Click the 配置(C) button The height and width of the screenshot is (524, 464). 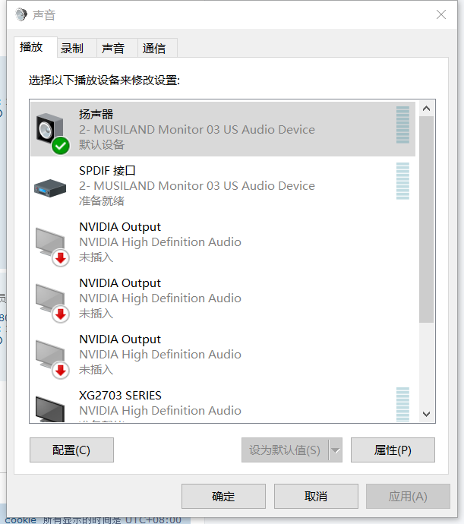(x=71, y=450)
